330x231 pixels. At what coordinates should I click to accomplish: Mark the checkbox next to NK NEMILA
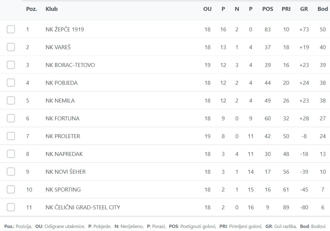click(x=11, y=100)
